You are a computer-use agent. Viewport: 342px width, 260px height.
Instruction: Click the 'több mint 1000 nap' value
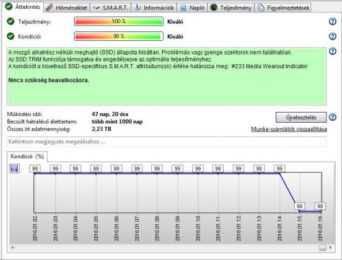pos(117,121)
